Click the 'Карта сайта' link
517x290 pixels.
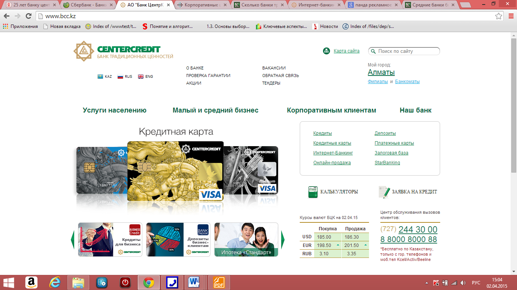coord(347,51)
